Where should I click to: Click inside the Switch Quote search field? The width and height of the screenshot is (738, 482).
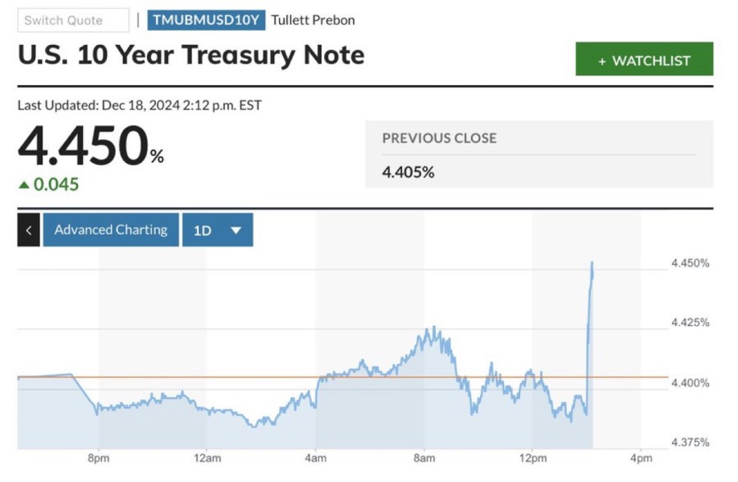[x=73, y=20]
